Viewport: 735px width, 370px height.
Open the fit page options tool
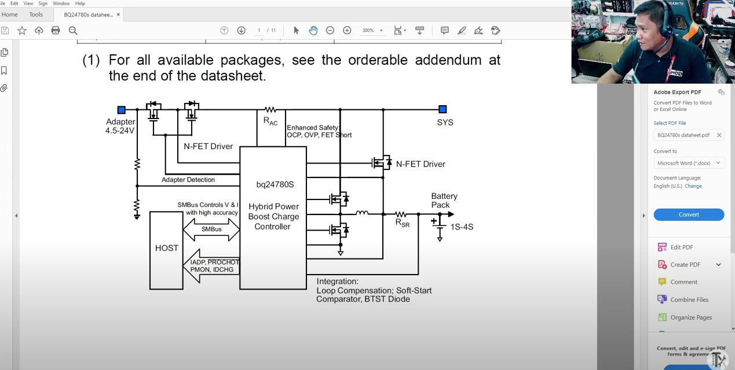pos(400,31)
